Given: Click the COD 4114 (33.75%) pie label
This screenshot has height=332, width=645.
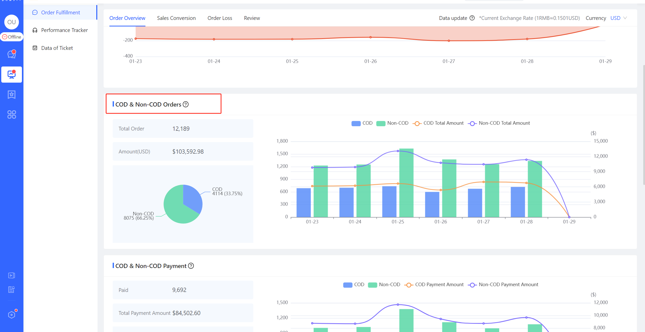Looking at the screenshot, I should tap(227, 191).
